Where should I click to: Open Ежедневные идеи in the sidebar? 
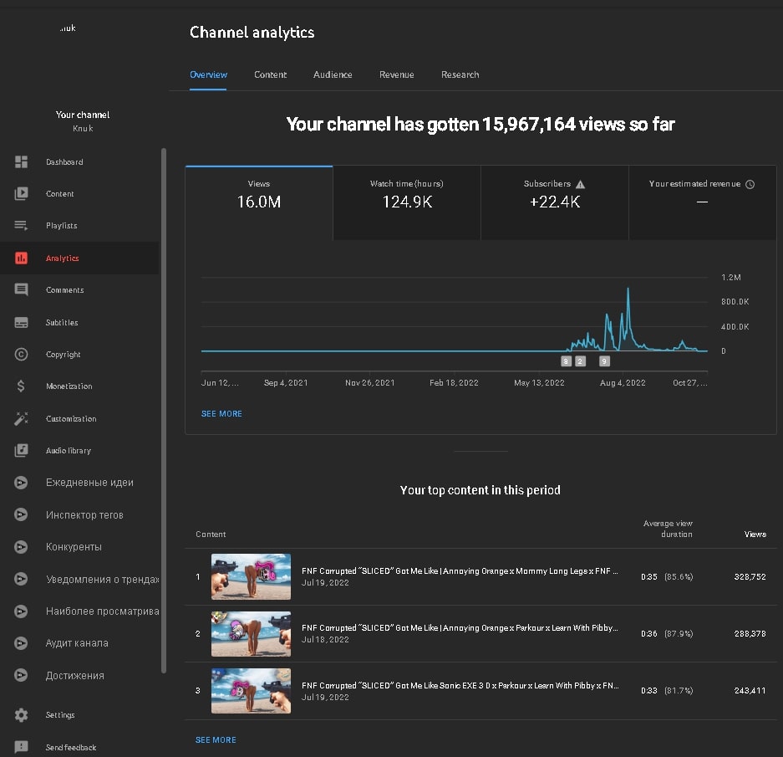coord(89,483)
